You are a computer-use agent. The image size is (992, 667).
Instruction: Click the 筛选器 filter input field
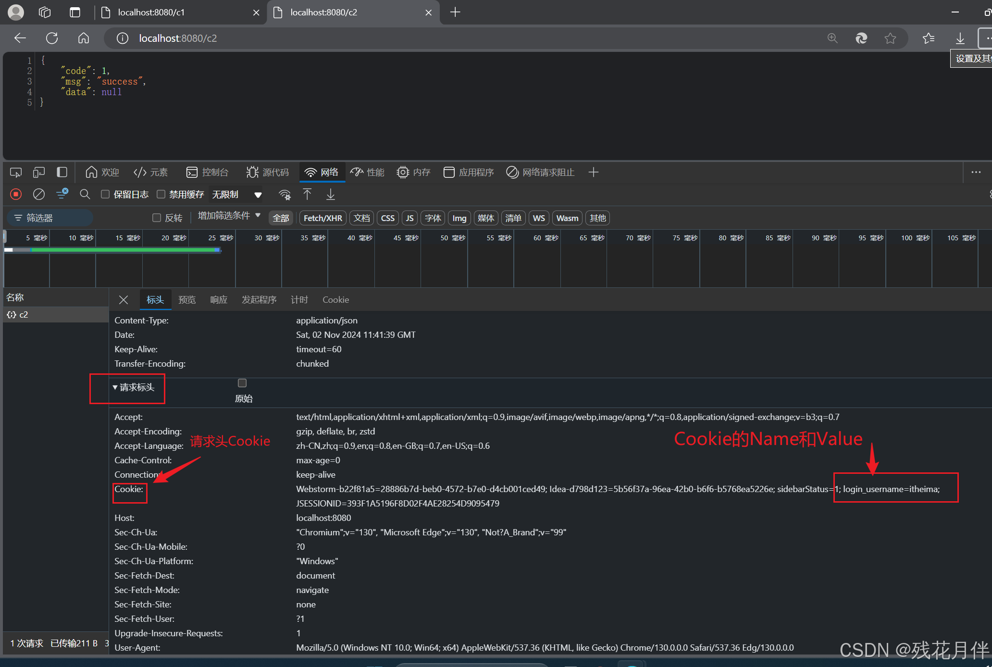tap(50, 218)
